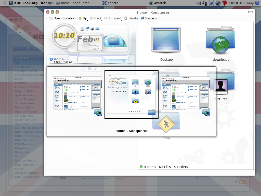The height and width of the screenshot is (196, 261).
Task: Switch to Amarok in the taskbar
Action: (x=157, y=3)
